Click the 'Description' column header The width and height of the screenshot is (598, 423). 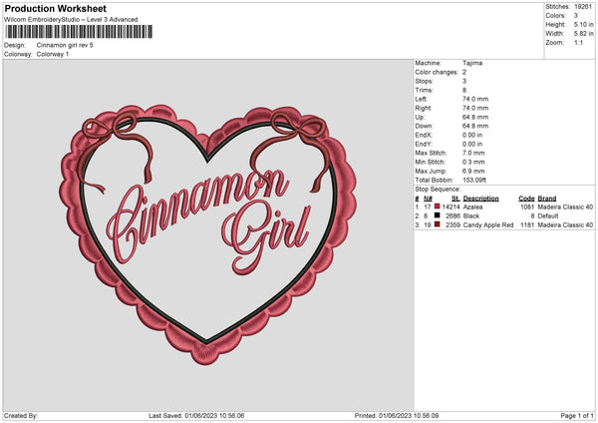(481, 199)
